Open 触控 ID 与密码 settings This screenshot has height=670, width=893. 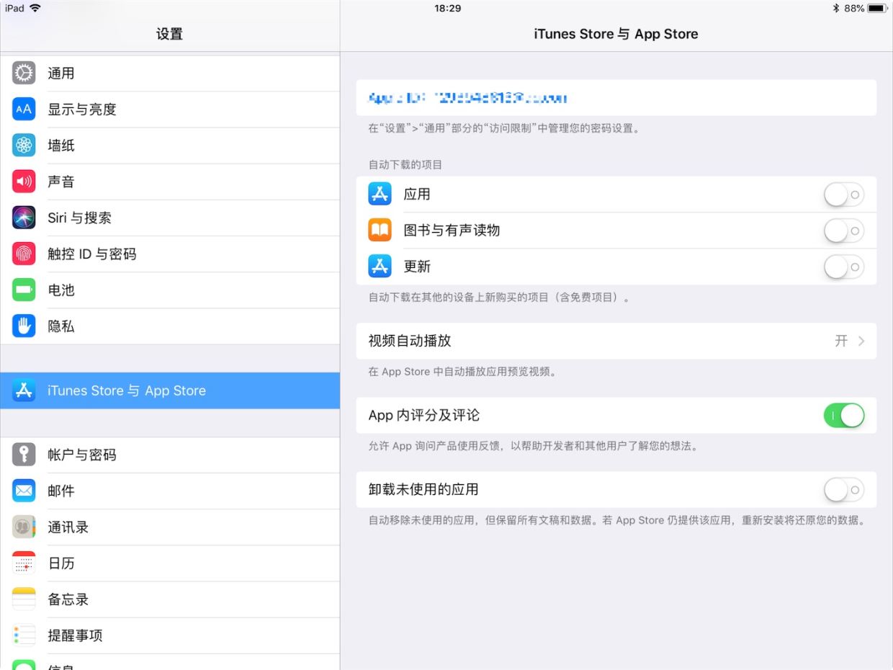(170, 254)
